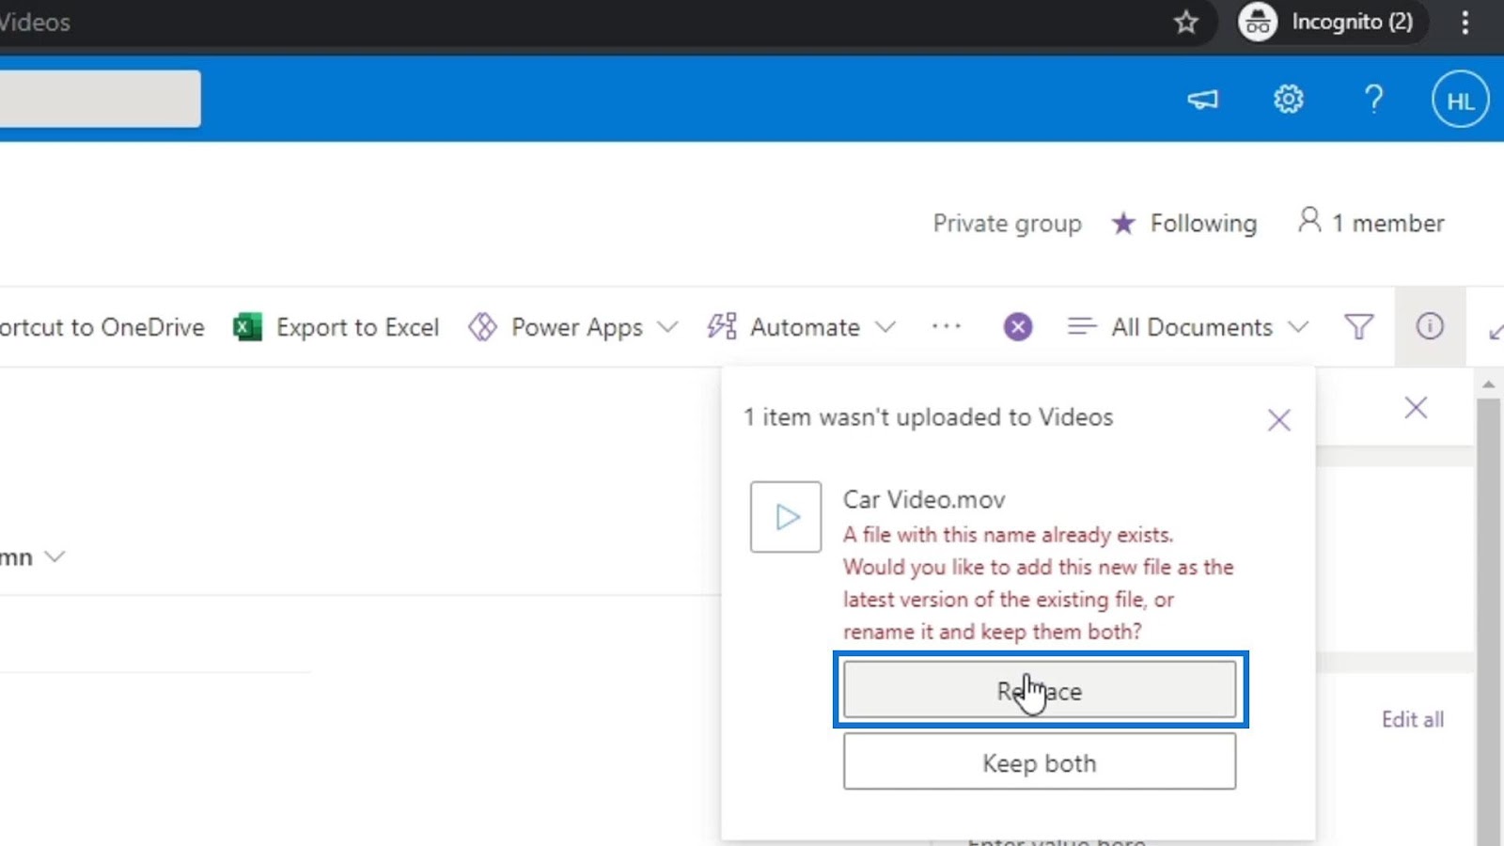
Task: Click the Replace button
Action: click(x=1040, y=690)
